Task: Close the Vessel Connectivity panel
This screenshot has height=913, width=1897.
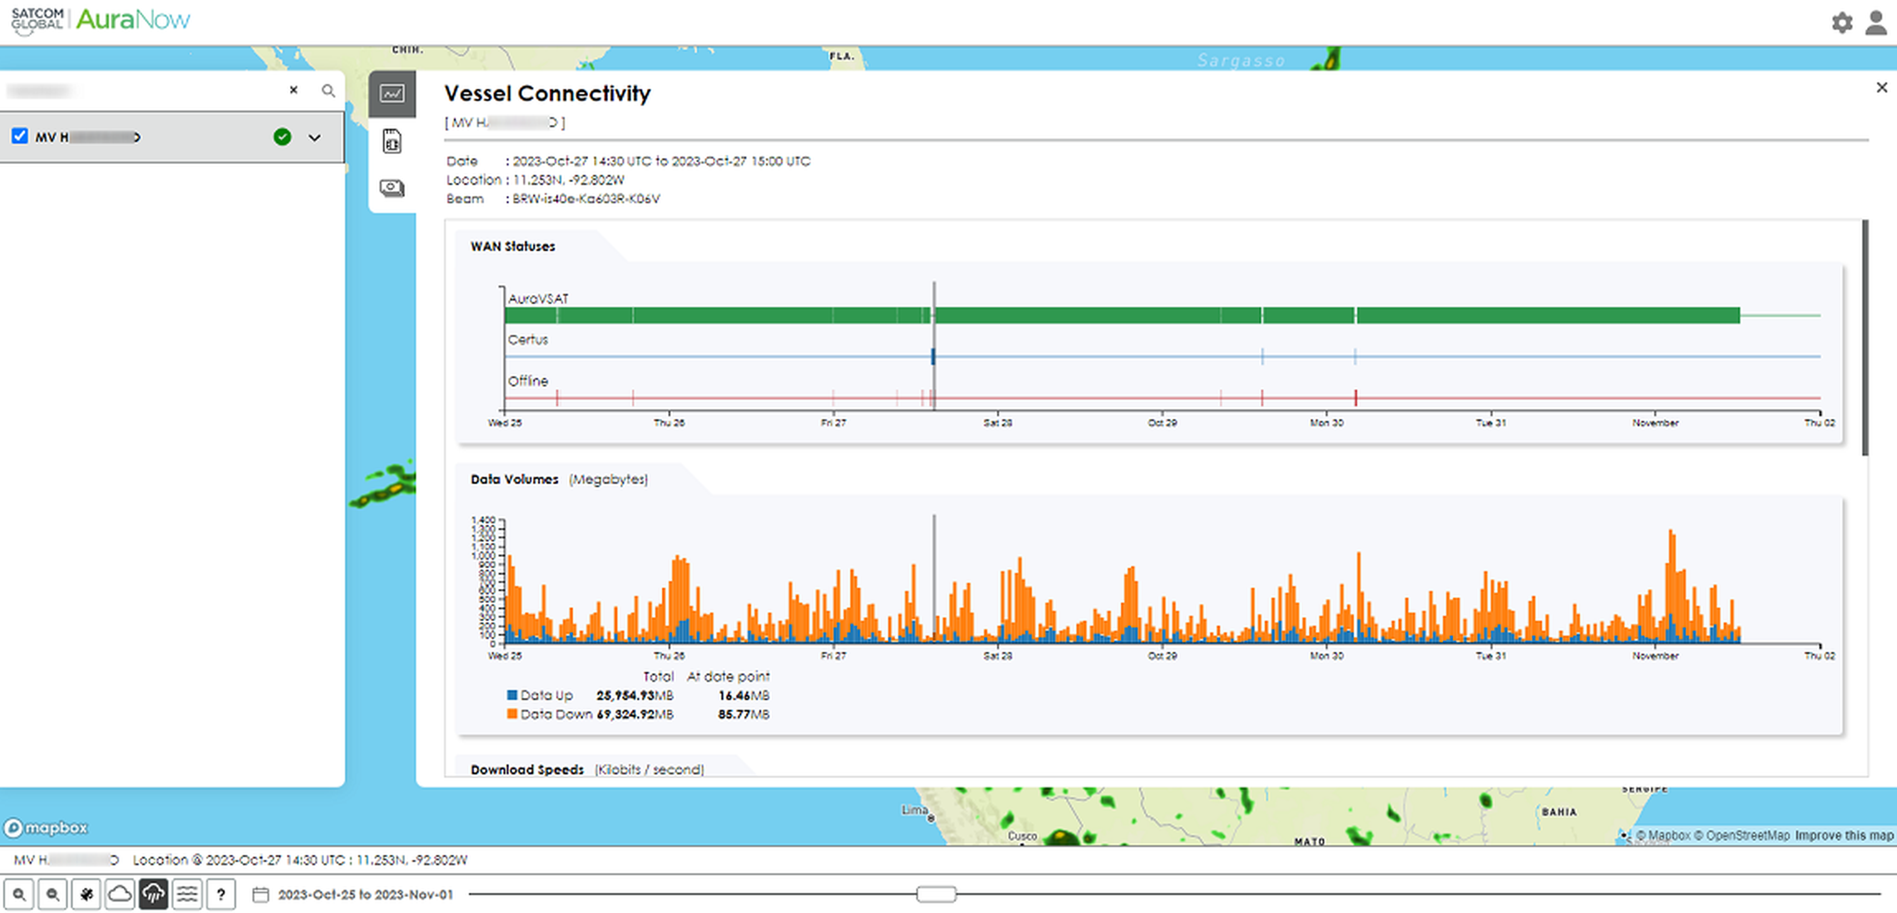Action: coord(1882,87)
